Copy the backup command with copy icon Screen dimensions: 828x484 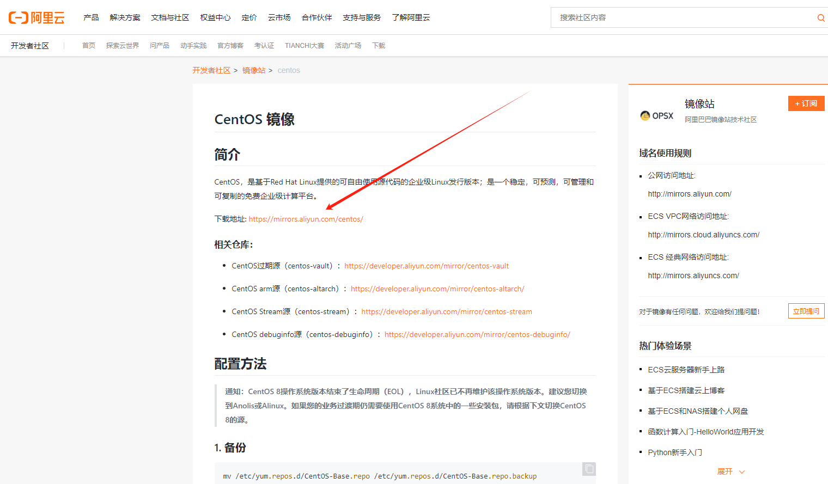[589, 469]
